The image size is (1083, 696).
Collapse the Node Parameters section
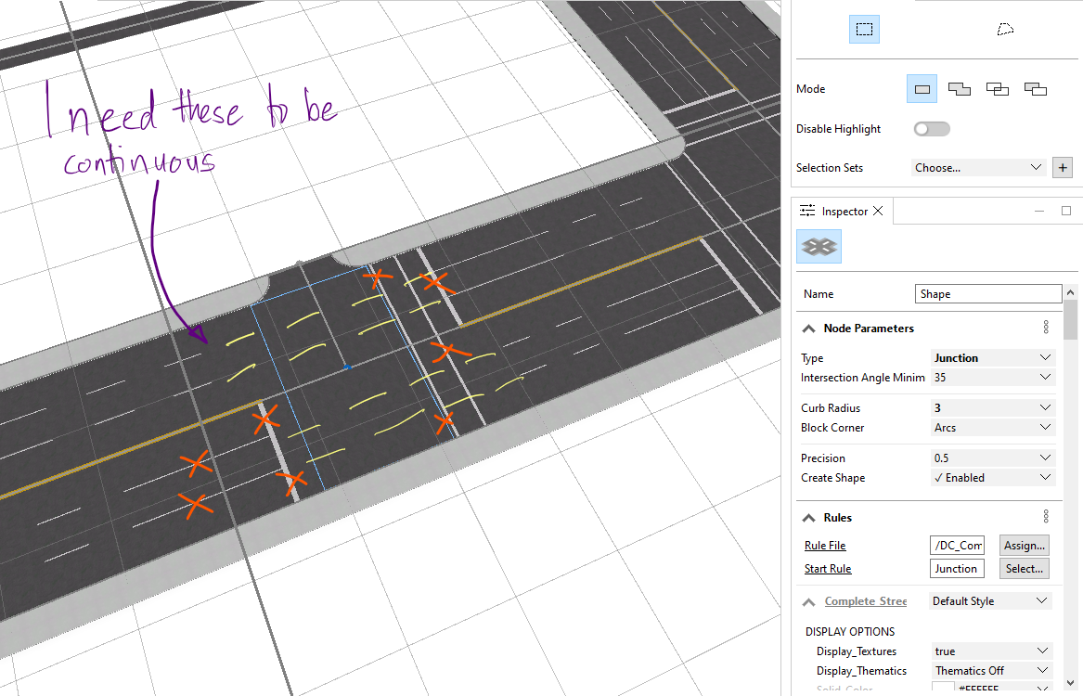pyautogui.click(x=808, y=328)
